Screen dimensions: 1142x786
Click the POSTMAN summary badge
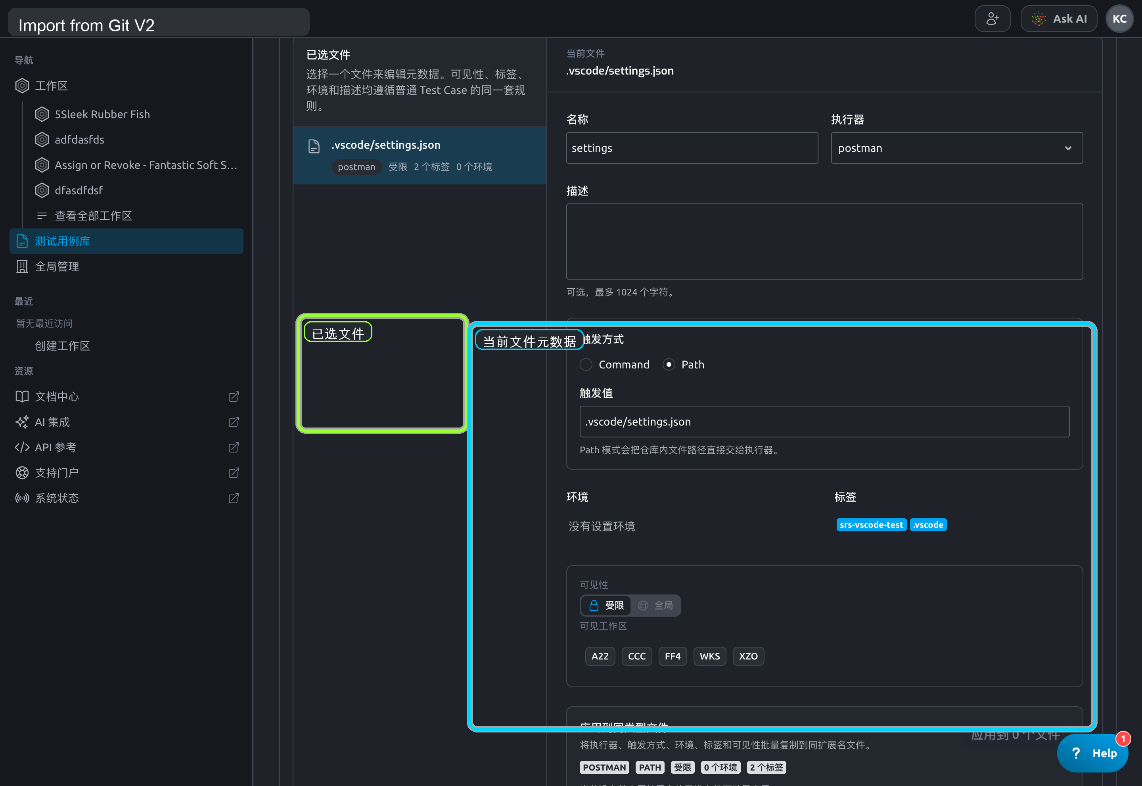coord(604,767)
